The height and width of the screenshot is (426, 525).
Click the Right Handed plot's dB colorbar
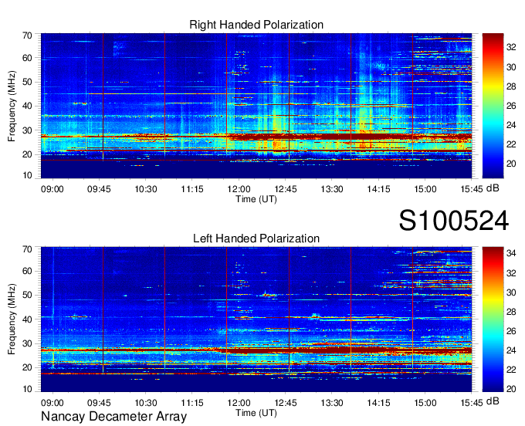[x=493, y=106]
